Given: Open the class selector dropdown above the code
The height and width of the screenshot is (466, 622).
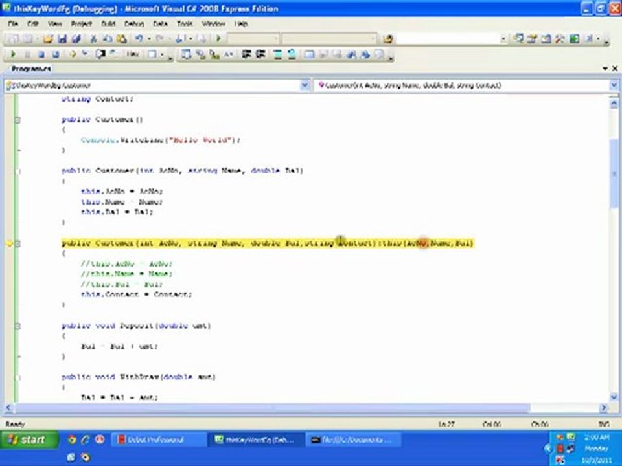Looking at the screenshot, I should (305, 85).
